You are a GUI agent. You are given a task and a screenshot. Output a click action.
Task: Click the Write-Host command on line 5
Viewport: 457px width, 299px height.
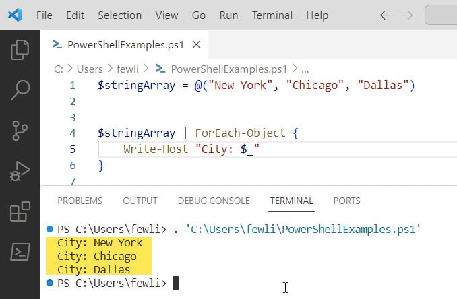click(x=156, y=149)
